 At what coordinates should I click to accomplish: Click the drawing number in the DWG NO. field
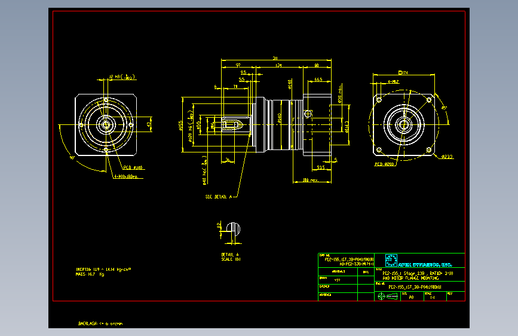415,287
